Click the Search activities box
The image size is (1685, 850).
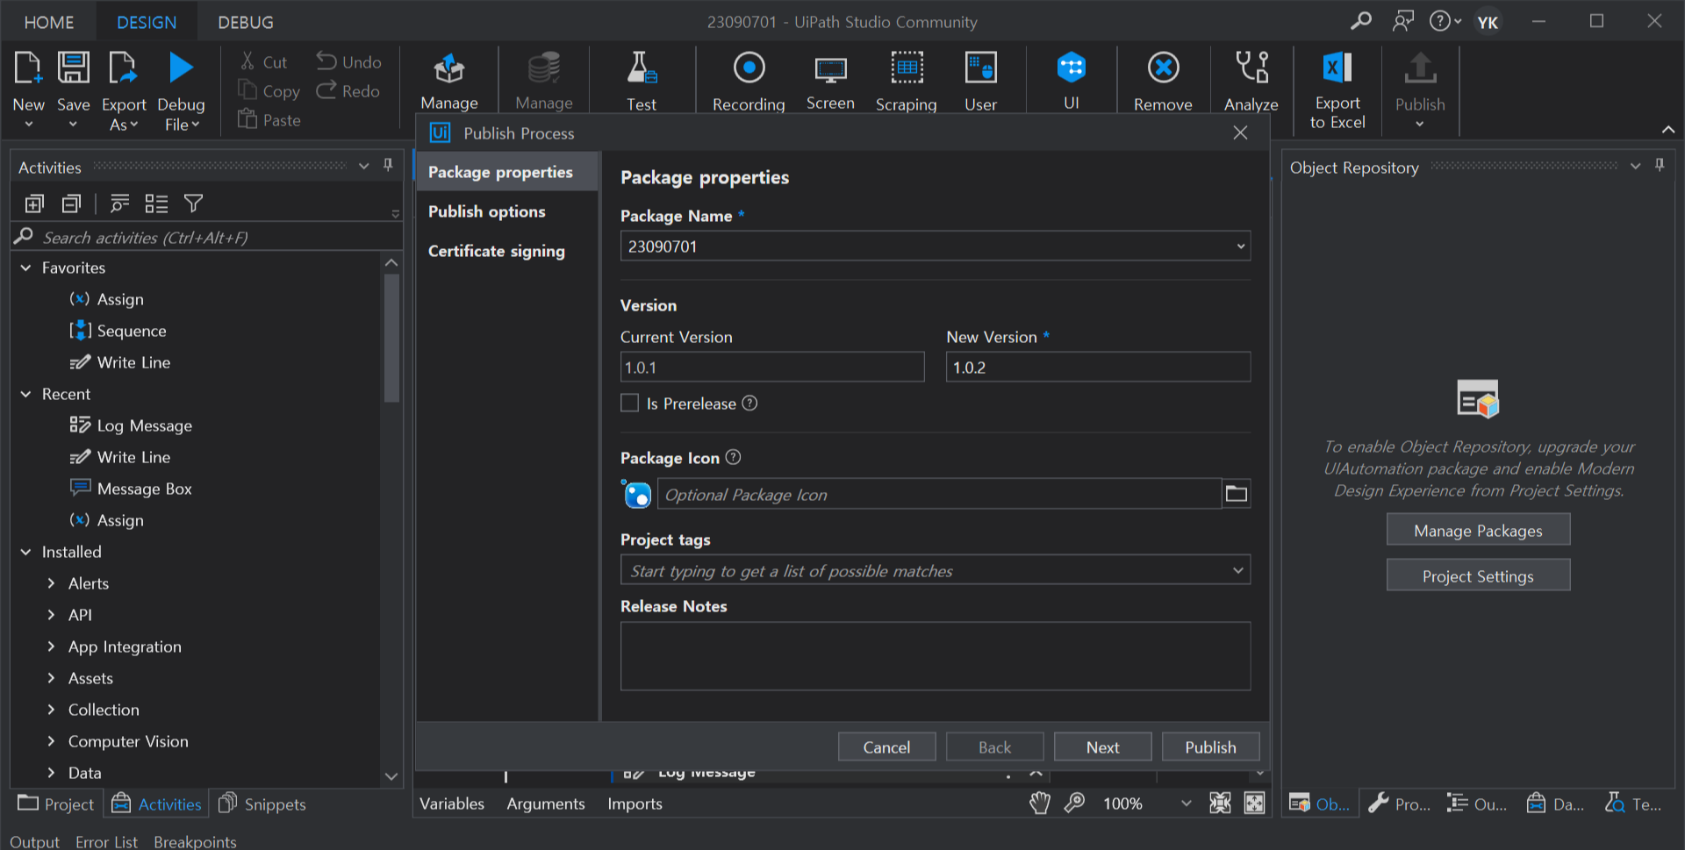pyautogui.click(x=206, y=237)
